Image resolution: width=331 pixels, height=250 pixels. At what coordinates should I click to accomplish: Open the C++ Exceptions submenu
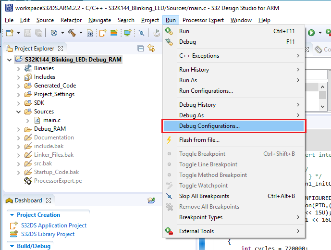click(233, 56)
